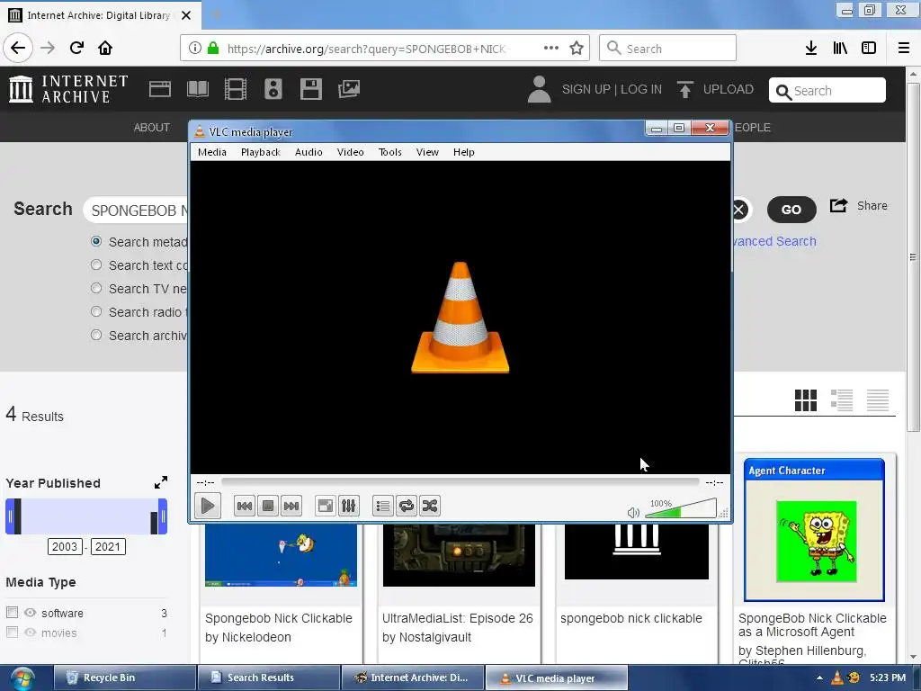Open the ABOUT navigation link
Image resolution: width=921 pixels, height=691 pixels.
point(151,128)
